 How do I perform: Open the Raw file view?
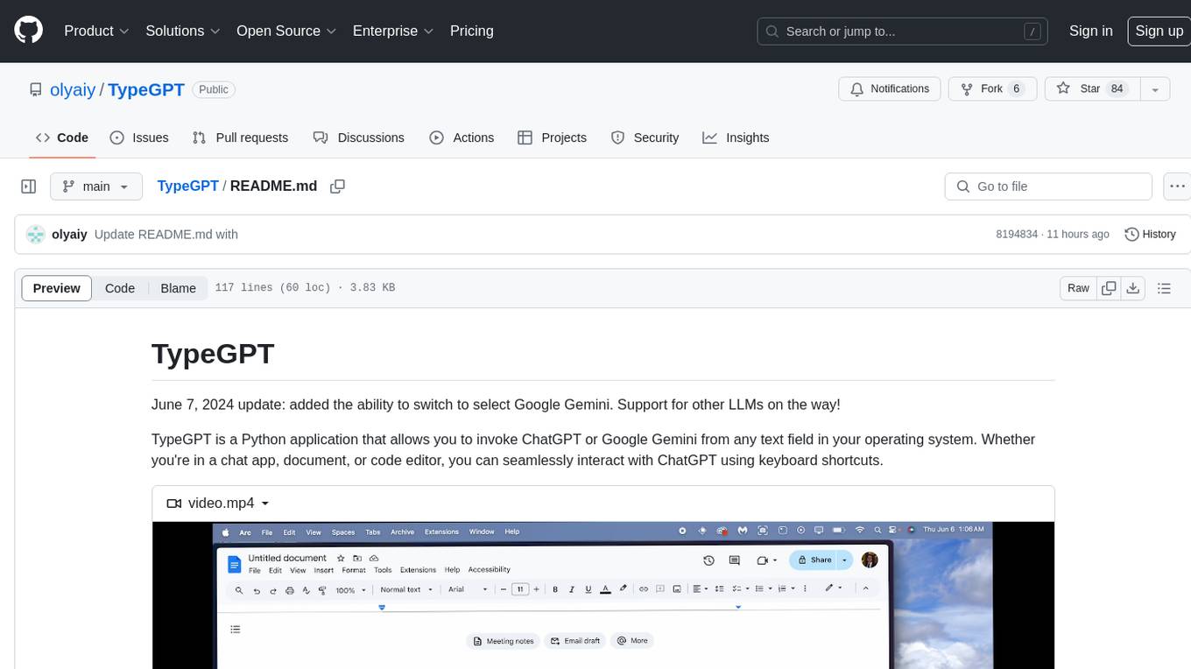1078,288
